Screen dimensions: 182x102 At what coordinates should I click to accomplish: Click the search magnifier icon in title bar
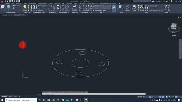tap(151, 1)
